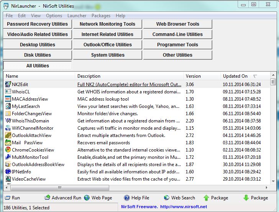
Task: Click the Web Search globe icon
Action: (167, 197)
